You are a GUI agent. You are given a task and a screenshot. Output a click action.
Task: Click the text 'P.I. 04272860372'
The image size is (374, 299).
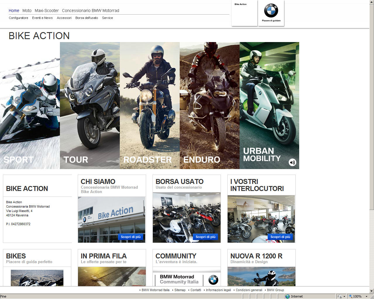[x=18, y=224]
